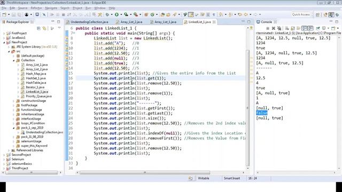The height and width of the screenshot is (192, 342).
Task: Open the Run button dropdown arrow
Action: point(121,14)
